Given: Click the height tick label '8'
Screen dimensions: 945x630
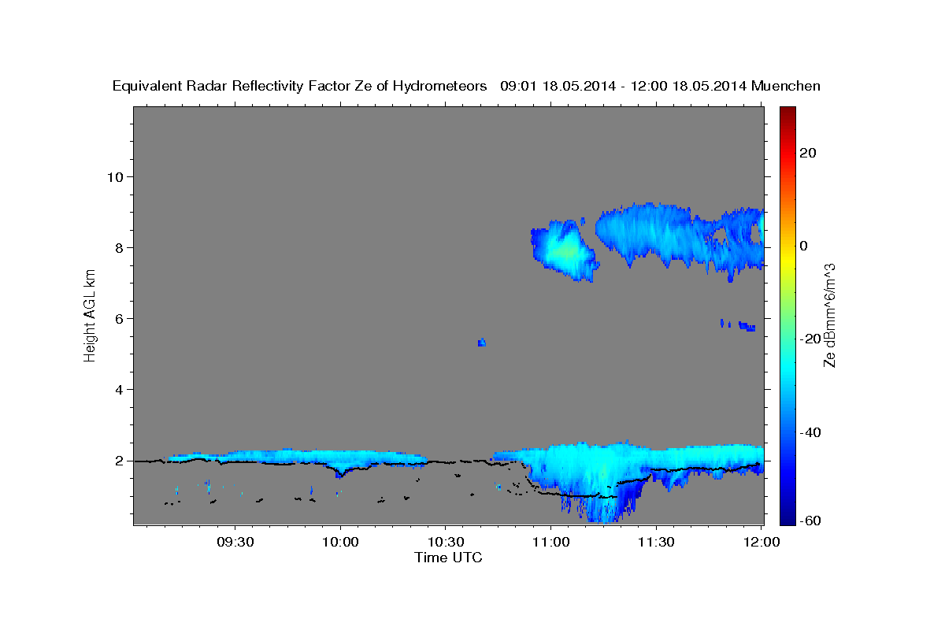Looking at the screenshot, I should pyautogui.click(x=118, y=247).
